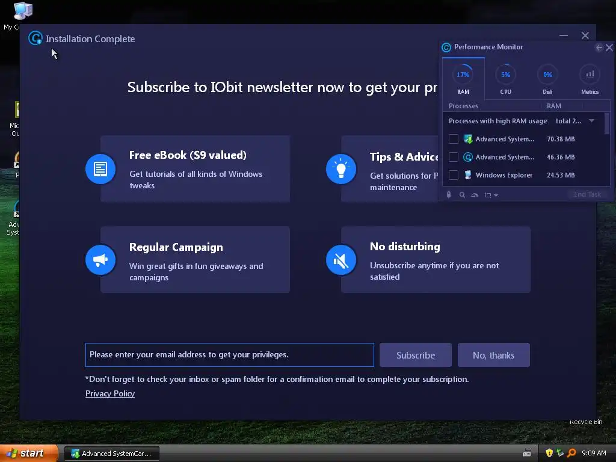Check the box for the 70.38 MB process
This screenshot has height=462, width=616.
(454, 139)
